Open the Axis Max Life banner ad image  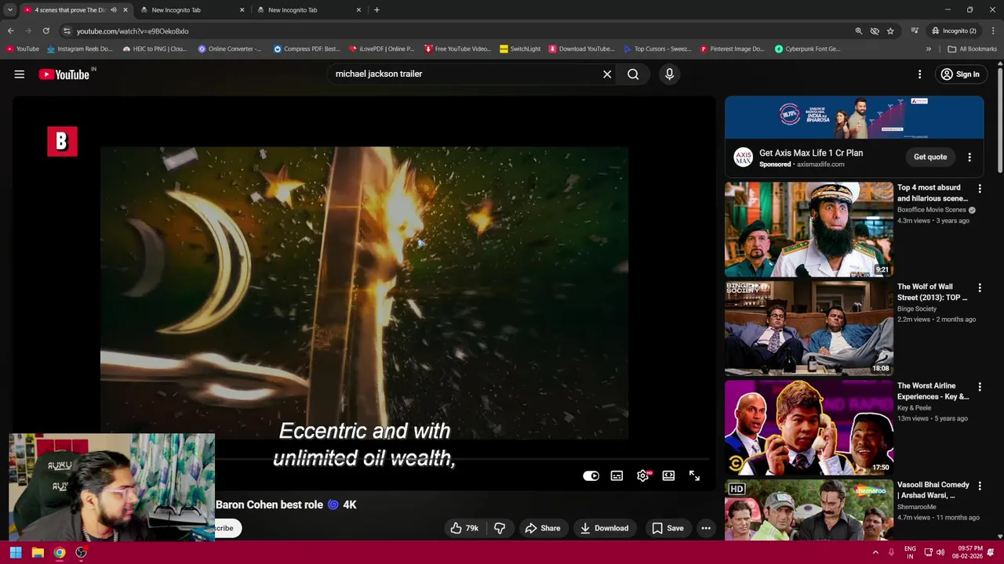(854, 117)
